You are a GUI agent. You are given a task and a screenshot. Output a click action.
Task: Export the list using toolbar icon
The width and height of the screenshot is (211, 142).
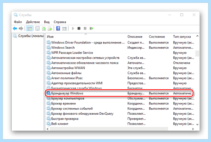tap(50, 28)
